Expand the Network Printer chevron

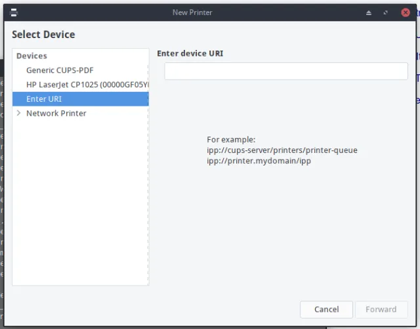[x=18, y=113]
